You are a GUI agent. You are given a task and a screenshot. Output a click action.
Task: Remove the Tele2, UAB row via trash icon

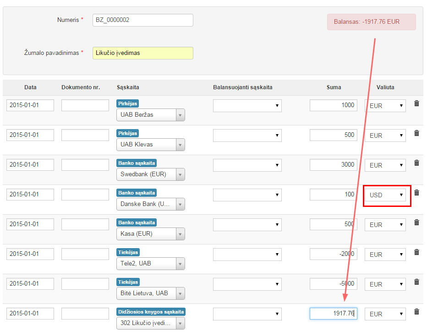tap(416, 252)
